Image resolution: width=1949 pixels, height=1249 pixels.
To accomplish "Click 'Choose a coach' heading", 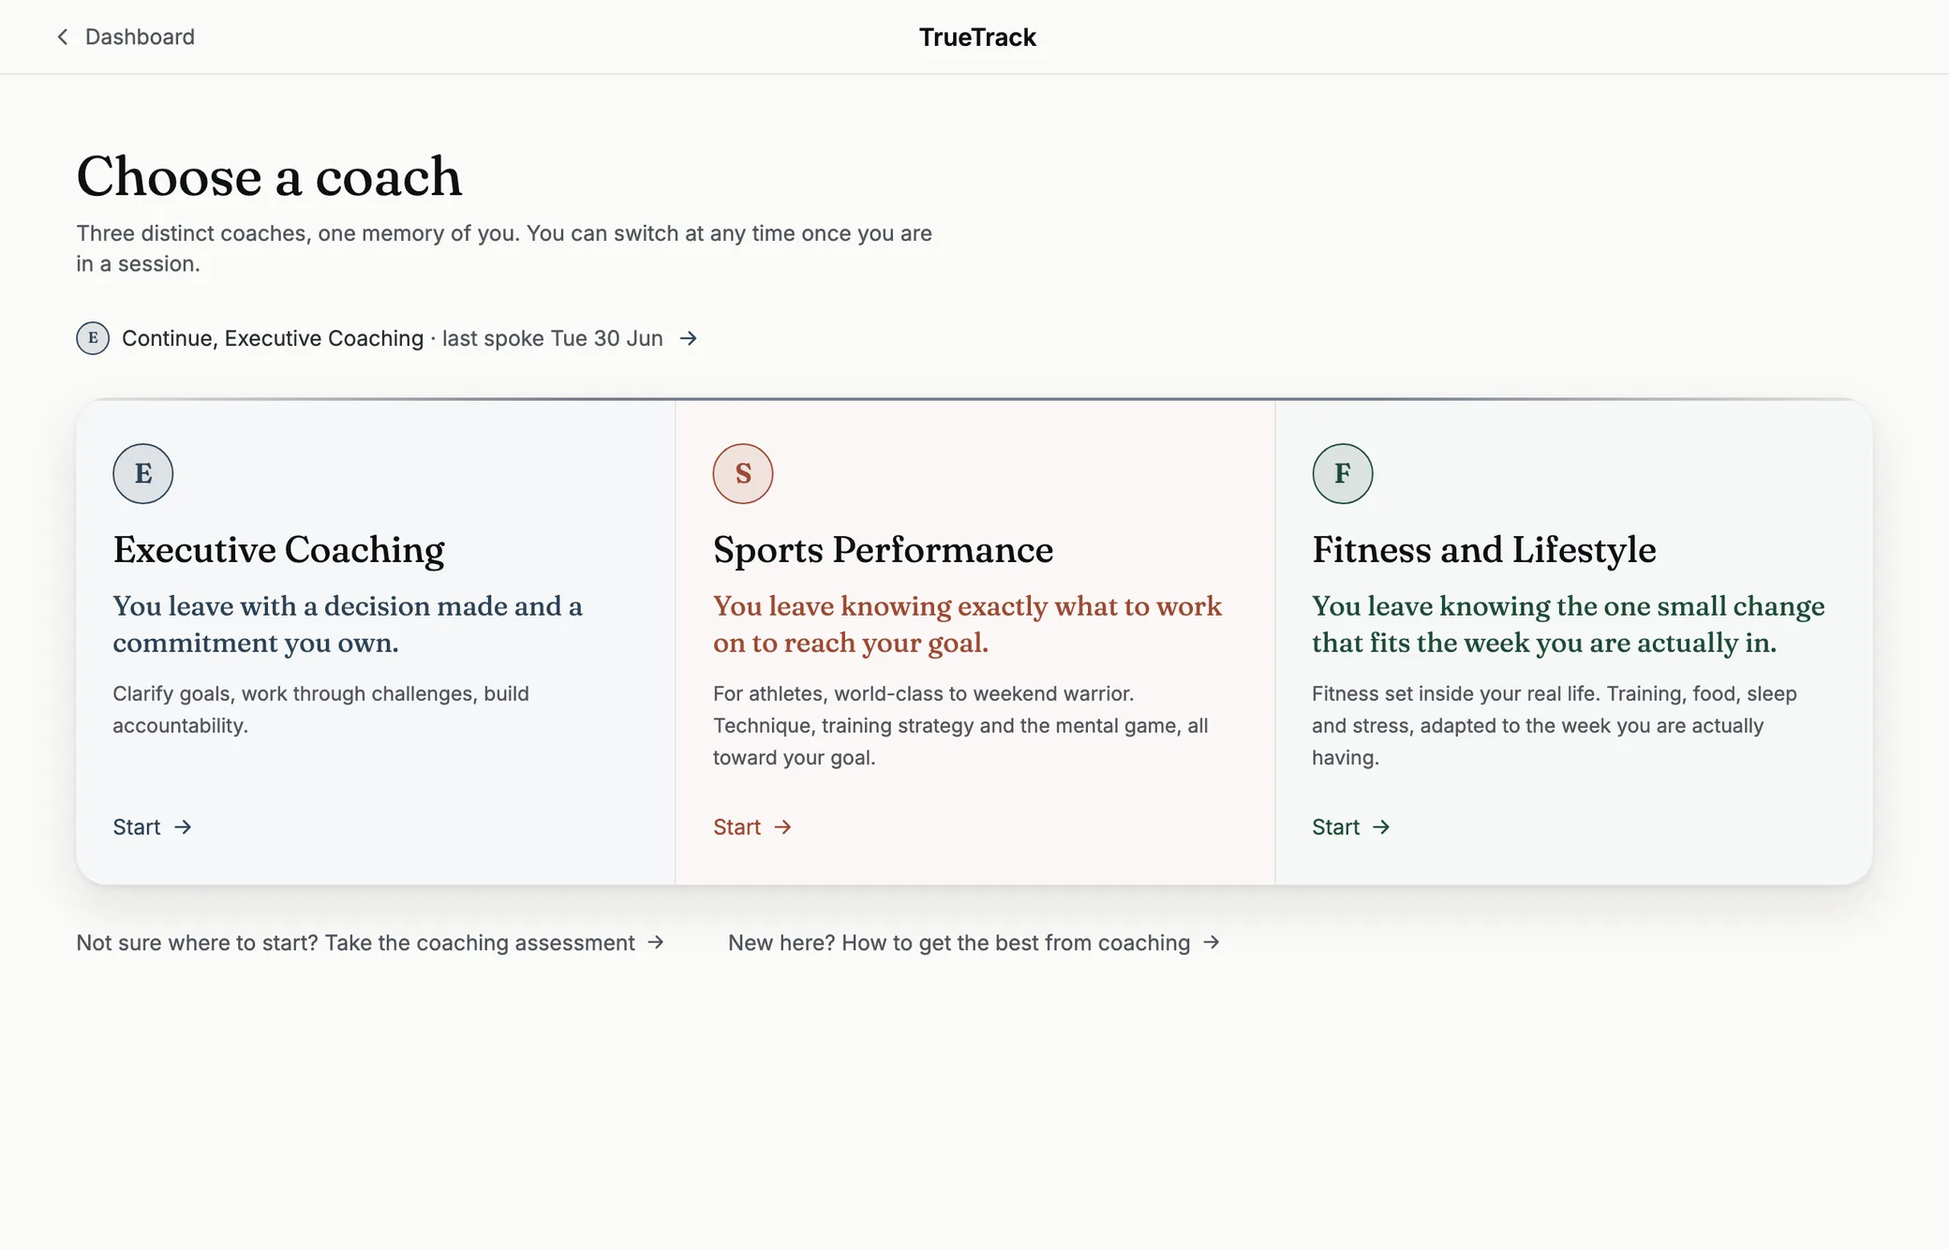I will tap(269, 176).
